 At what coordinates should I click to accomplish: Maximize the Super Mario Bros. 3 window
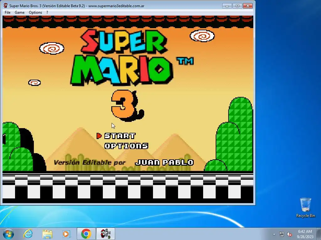(238, 6)
